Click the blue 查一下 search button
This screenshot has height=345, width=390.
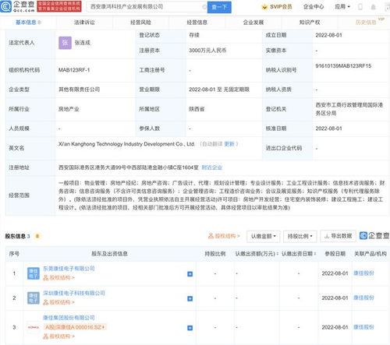pyautogui.click(x=219, y=7)
